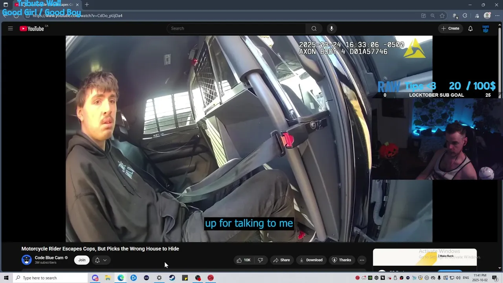Image resolution: width=503 pixels, height=283 pixels.
Task: Open volume speaker tray icon
Action: pos(458,278)
